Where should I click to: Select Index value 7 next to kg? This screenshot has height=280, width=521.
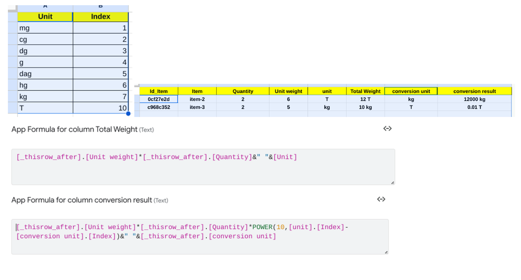point(100,97)
